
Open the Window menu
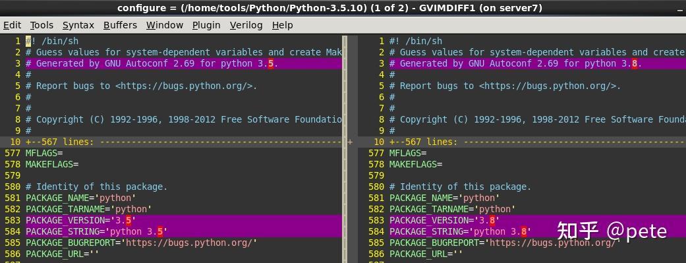pos(165,26)
